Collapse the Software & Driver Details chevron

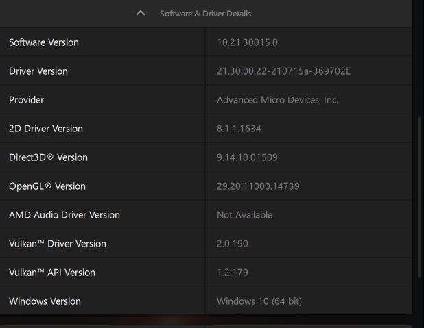tap(141, 13)
